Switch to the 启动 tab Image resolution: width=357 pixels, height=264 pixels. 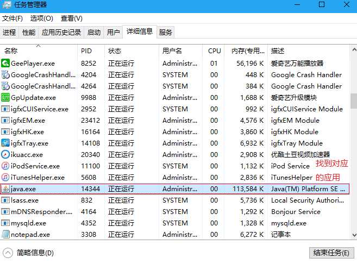[94, 33]
